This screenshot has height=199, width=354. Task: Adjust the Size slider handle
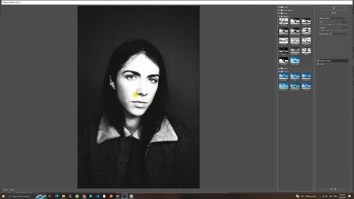click(330, 25)
